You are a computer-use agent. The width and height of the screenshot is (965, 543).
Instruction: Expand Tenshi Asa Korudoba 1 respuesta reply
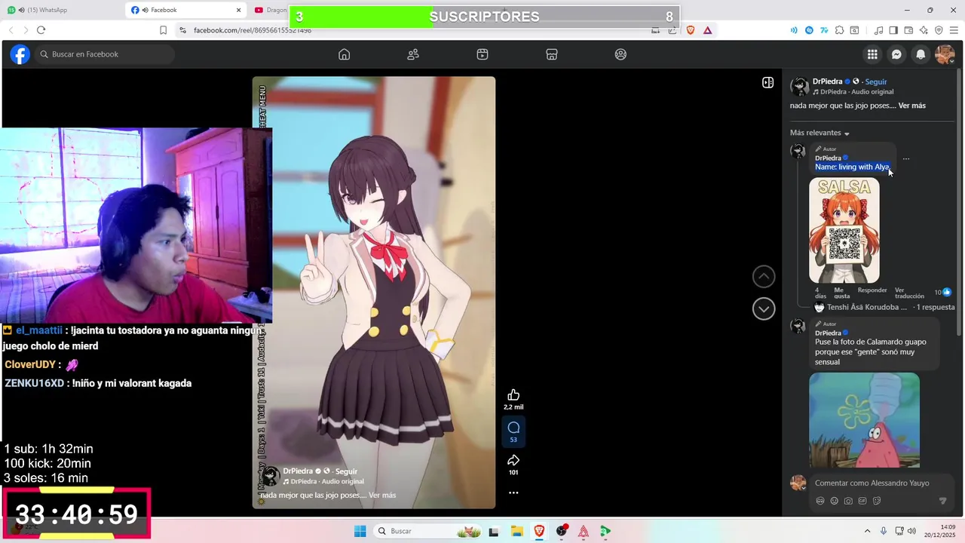(884, 307)
